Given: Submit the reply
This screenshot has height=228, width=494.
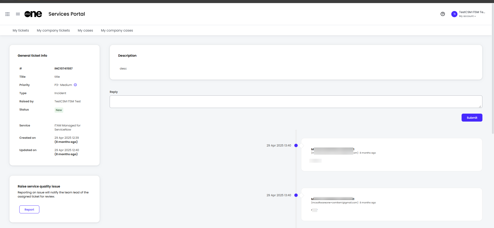Looking at the screenshot, I should click(x=472, y=118).
